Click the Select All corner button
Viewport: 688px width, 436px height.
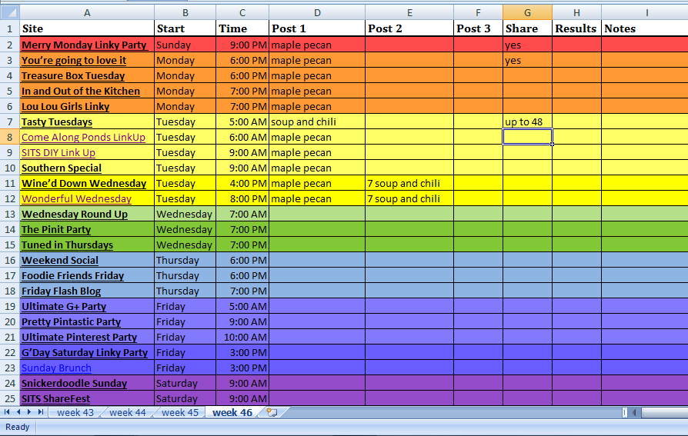pyautogui.click(x=10, y=13)
